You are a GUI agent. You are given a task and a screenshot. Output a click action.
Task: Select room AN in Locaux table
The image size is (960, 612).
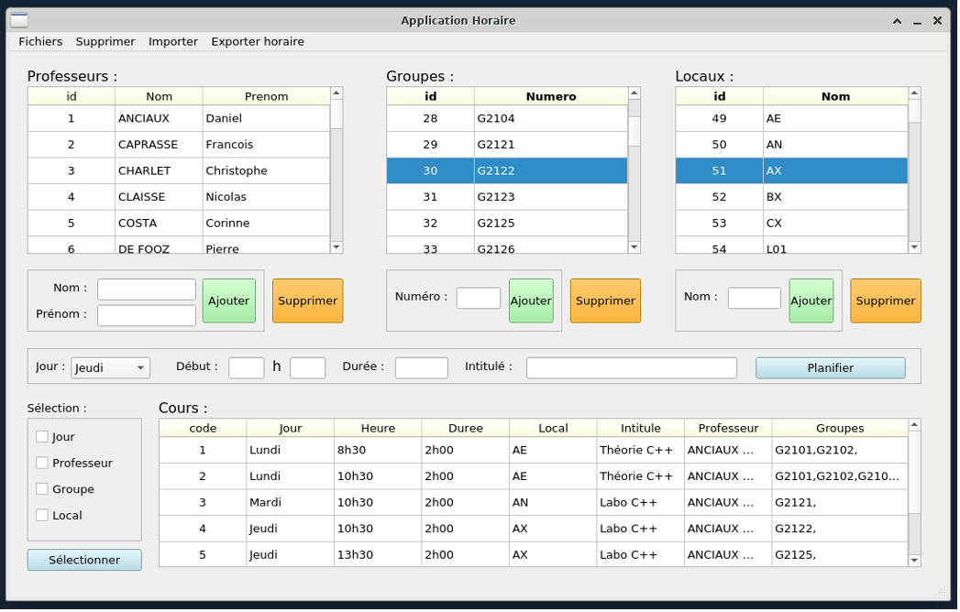coord(791,145)
